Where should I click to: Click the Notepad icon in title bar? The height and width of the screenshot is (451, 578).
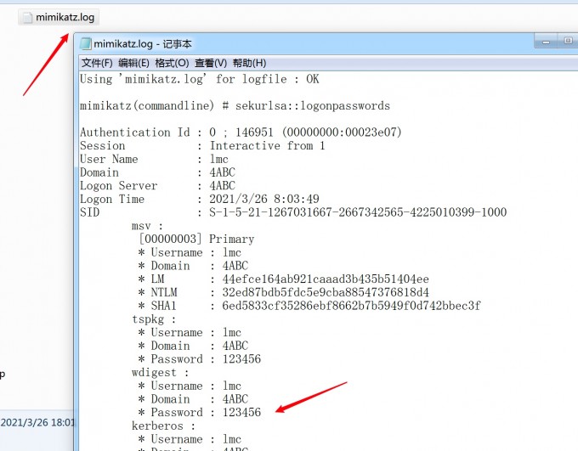click(x=85, y=43)
